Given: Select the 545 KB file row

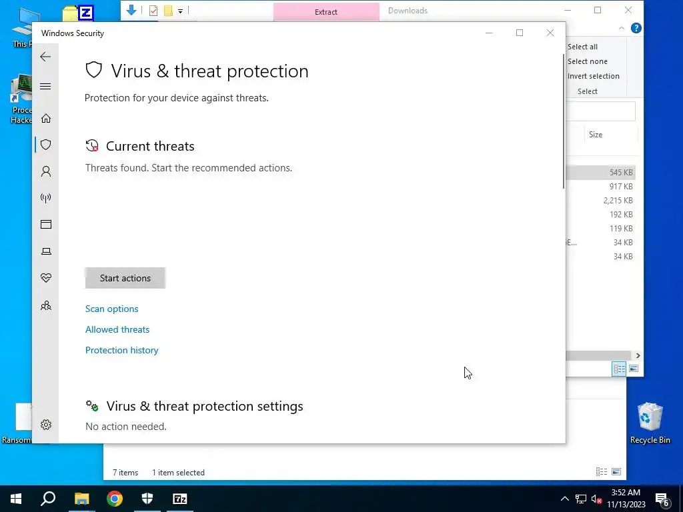Looking at the screenshot, I should [601, 173].
